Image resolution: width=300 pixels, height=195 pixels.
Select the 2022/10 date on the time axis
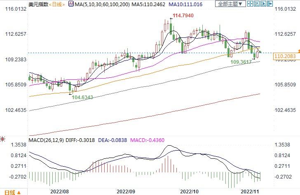click(x=190, y=191)
